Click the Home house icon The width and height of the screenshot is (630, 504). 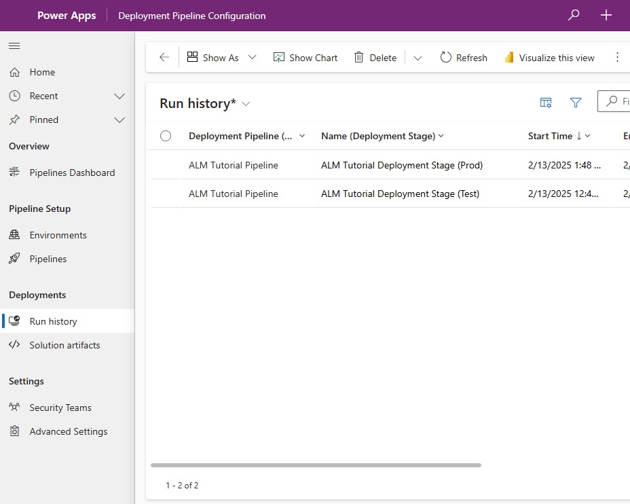pyautogui.click(x=14, y=73)
